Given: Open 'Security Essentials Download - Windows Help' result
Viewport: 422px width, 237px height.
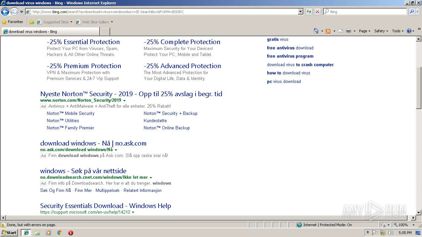Looking at the screenshot, I should (x=105, y=206).
